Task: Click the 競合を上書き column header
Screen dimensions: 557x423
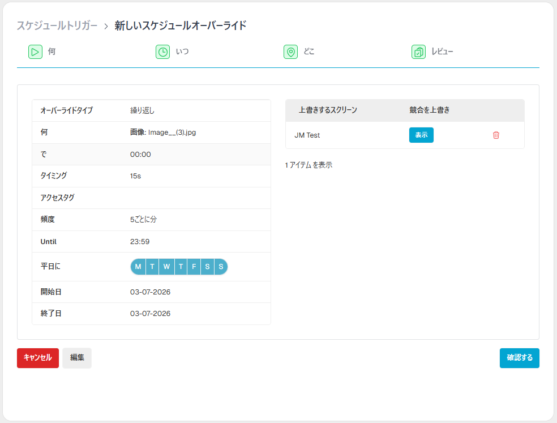Action: tap(430, 110)
